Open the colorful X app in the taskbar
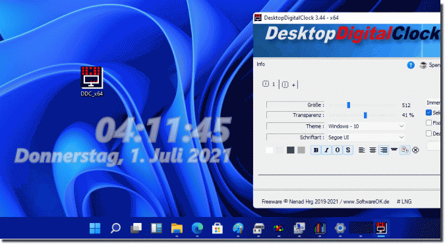The image size is (445, 244). click(279, 228)
